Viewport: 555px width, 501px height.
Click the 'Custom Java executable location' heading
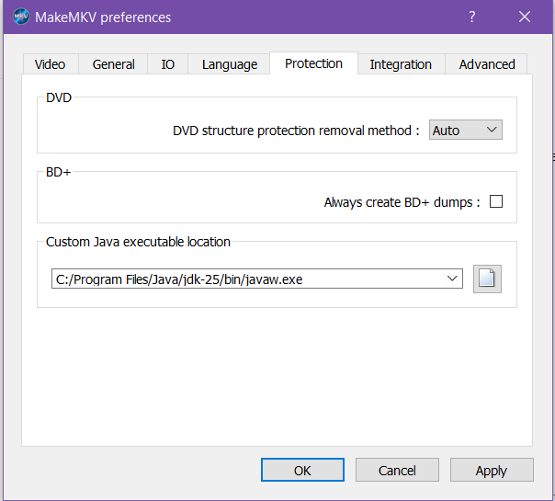(x=138, y=242)
